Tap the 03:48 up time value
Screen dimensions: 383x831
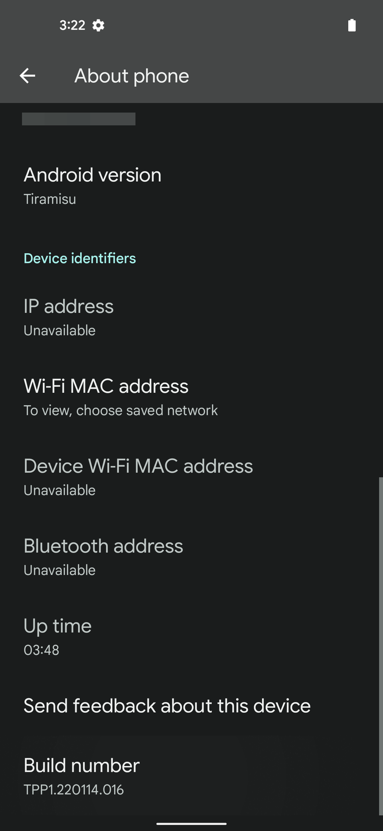pyautogui.click(x=41, y=650)
